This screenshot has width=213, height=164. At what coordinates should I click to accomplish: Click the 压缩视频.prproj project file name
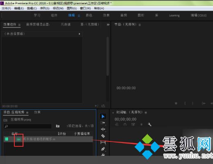click(21, 120)
